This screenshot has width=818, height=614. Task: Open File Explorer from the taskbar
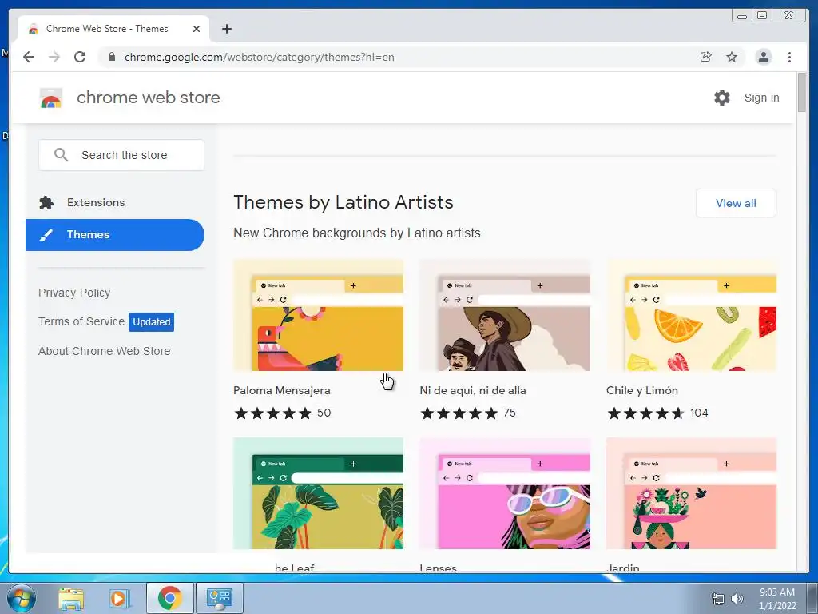(71, 598)
